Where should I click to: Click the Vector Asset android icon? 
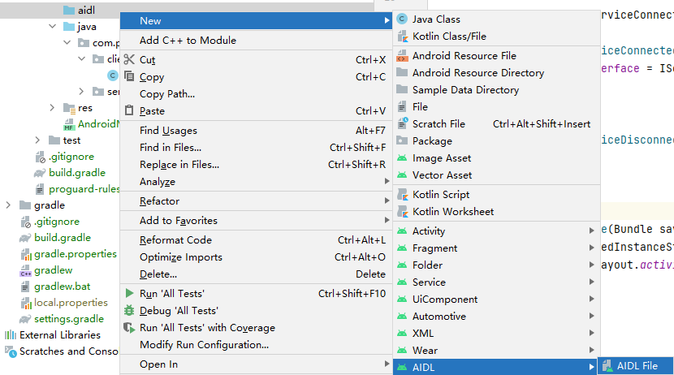coord(402,175)
